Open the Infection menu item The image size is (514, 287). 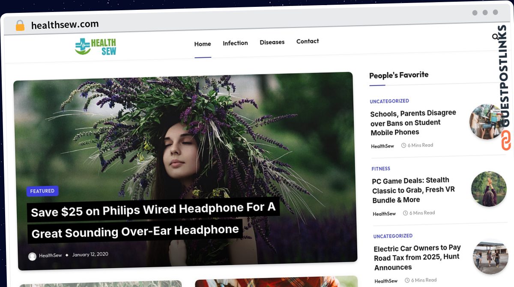(235, 43)
